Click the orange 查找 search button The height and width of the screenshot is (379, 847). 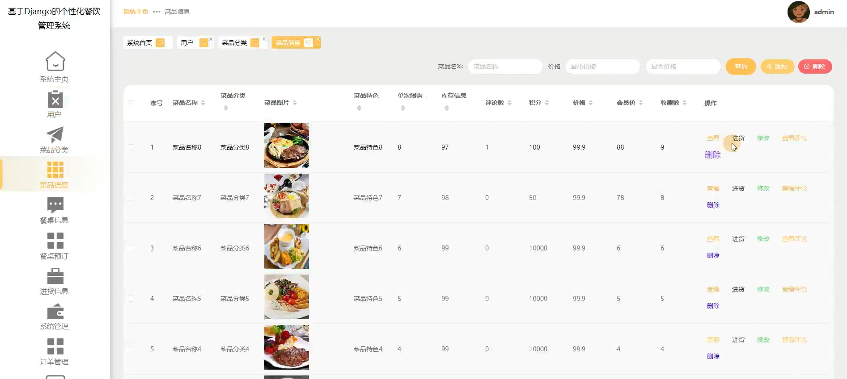click(x=741, y=67)
